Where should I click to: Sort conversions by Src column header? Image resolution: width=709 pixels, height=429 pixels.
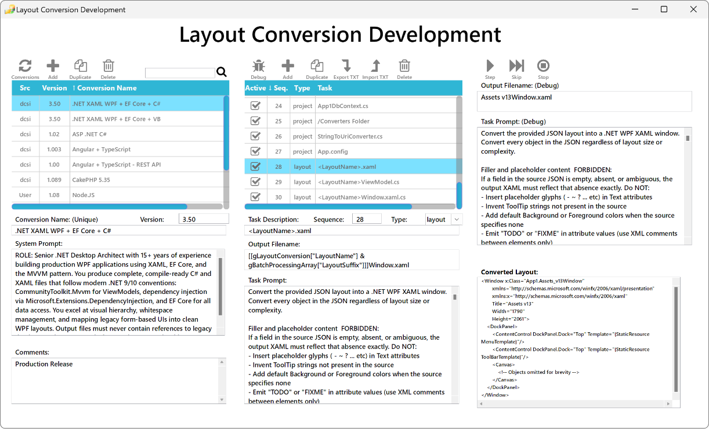pos(25,88)
